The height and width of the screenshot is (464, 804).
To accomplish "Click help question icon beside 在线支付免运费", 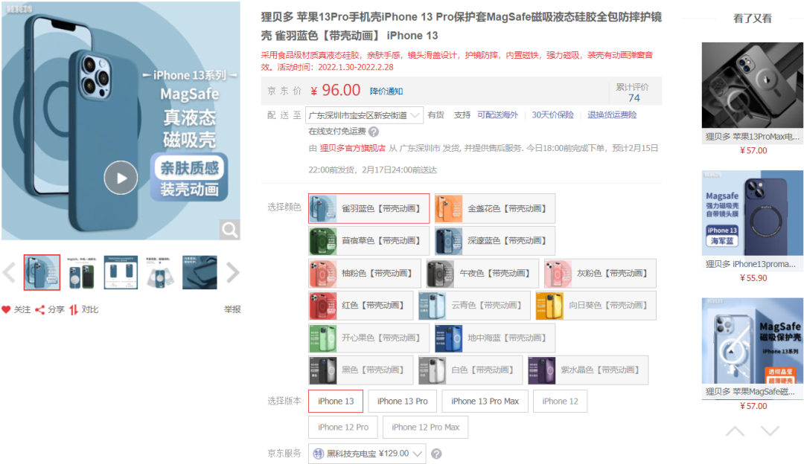I will [374, 132].
